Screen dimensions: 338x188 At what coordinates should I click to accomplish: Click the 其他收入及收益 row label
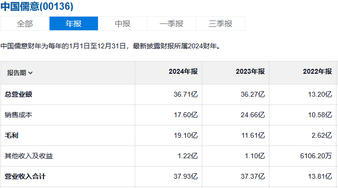point(29,156)
